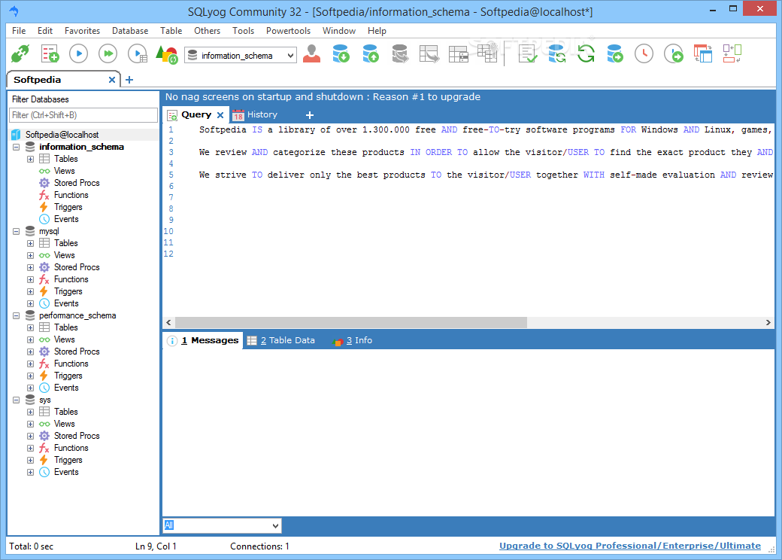Click Upgrade to SQLyog Professional link
The height and width of the screenshot is (560, 782).
(630, 546)
